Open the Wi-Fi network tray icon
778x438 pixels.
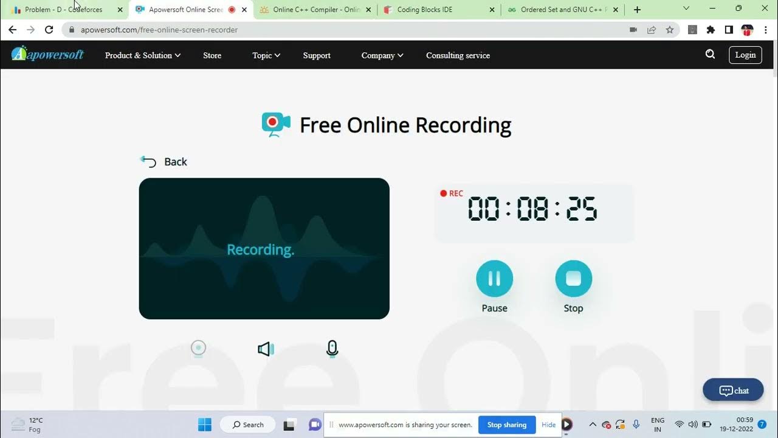(680, 425)
